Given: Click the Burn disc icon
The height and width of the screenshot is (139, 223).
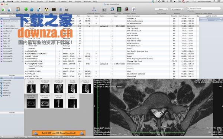Looking at the screenshot, I should 46,10.
